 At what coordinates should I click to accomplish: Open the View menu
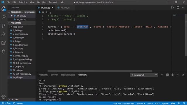click(32, 2)
